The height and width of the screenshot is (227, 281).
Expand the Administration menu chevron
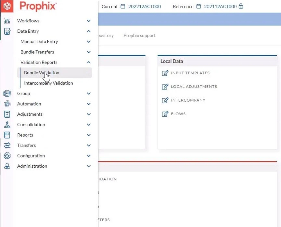point(89,166)
